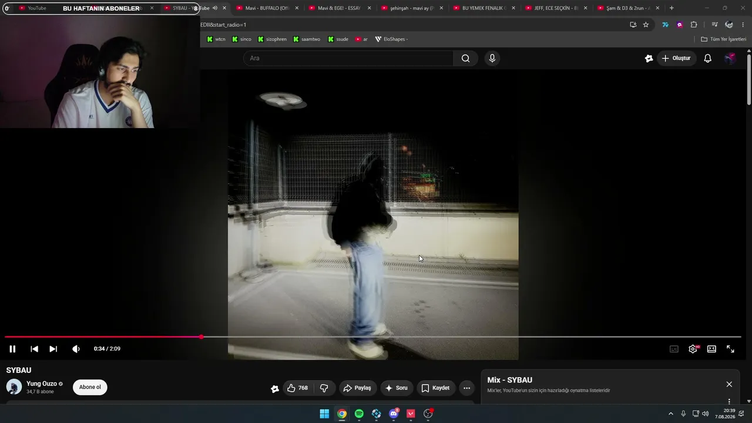
Task: Pause the SYBAU video
Action: (12, 349)
